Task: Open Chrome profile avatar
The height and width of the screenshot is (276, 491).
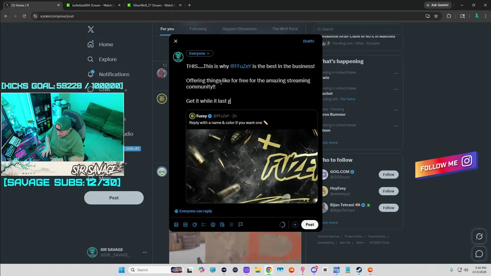Action: 476,16
